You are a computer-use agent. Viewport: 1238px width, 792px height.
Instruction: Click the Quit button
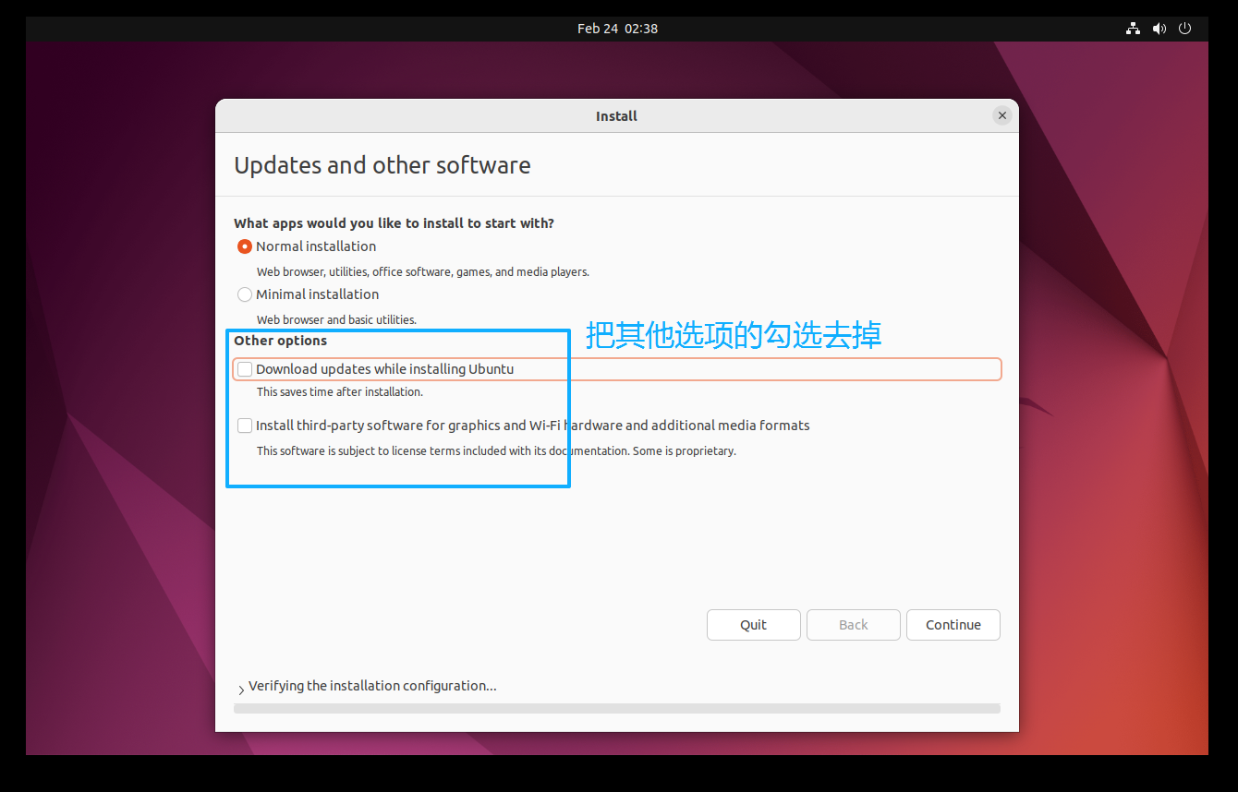[x=754, y=625]
